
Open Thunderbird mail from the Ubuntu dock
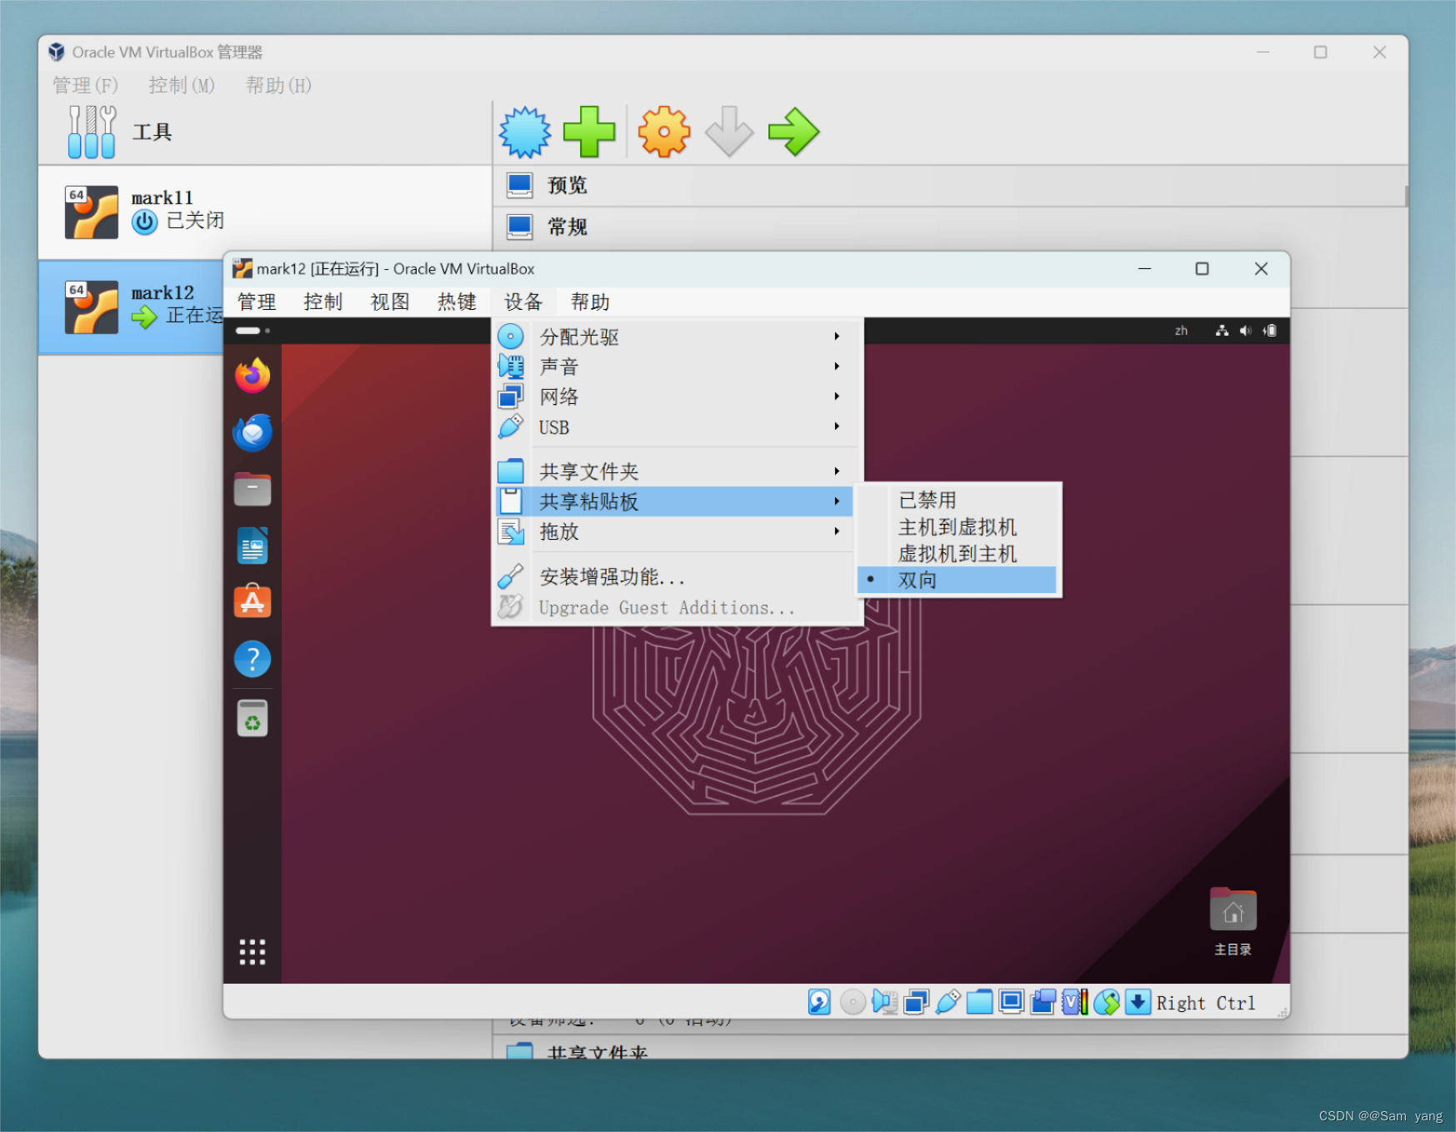click(253, 432)
